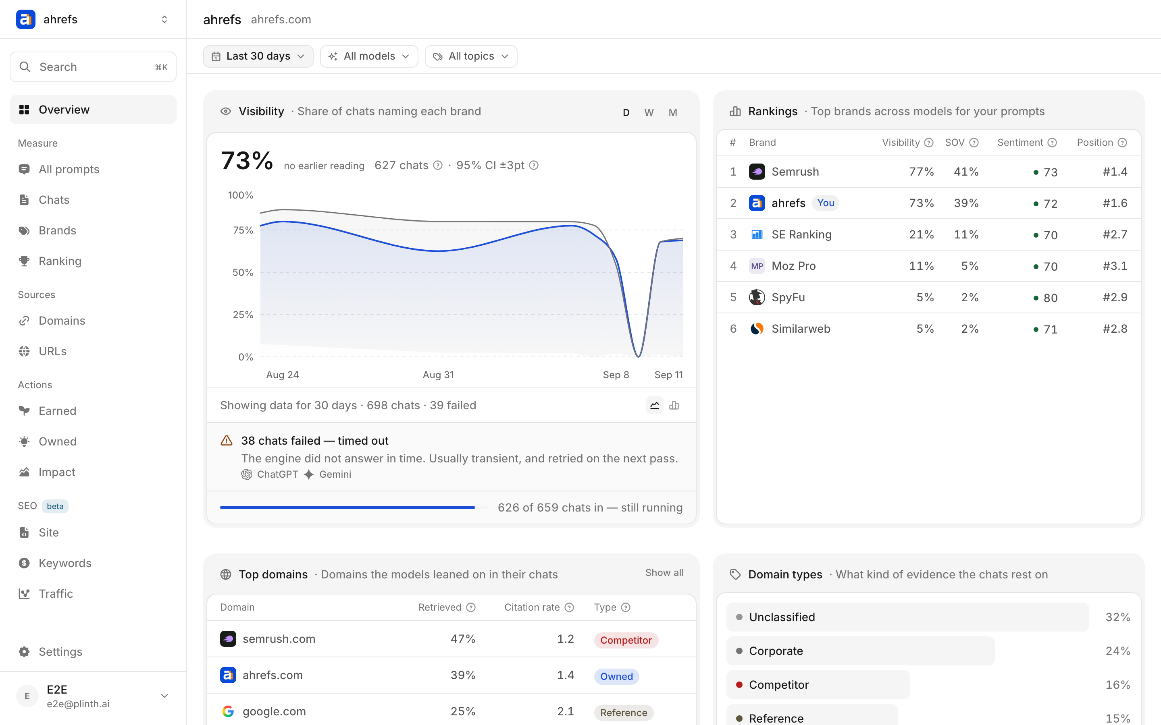Click Show all in Top domains
Screen dimensions: 1161x725
point(664,572)
